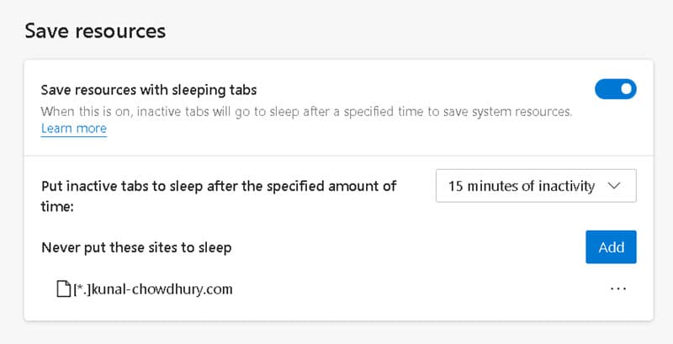
Task: Click the Add button for never-sleep sites
Action: (x=611, y=246)
